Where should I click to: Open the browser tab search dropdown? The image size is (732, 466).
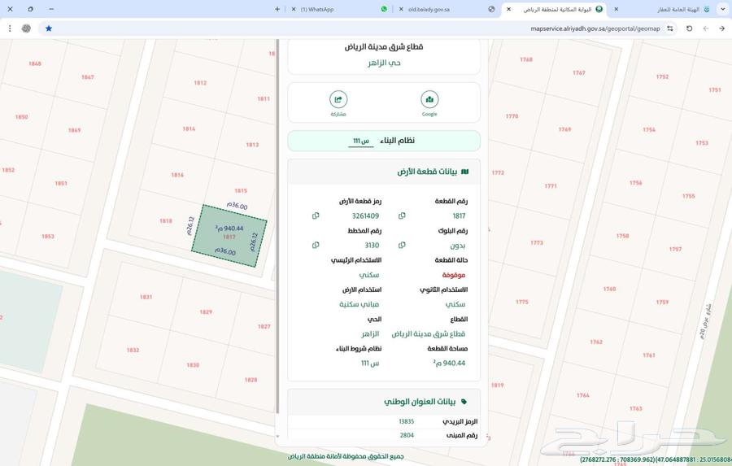coord(722,9)
